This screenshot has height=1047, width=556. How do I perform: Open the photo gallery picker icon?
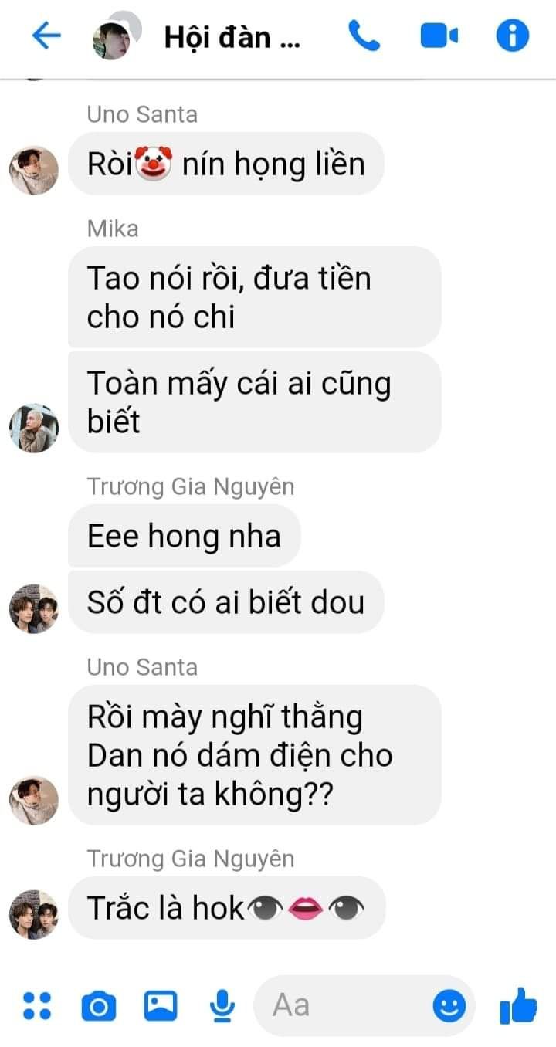(x=161, y=1006)
